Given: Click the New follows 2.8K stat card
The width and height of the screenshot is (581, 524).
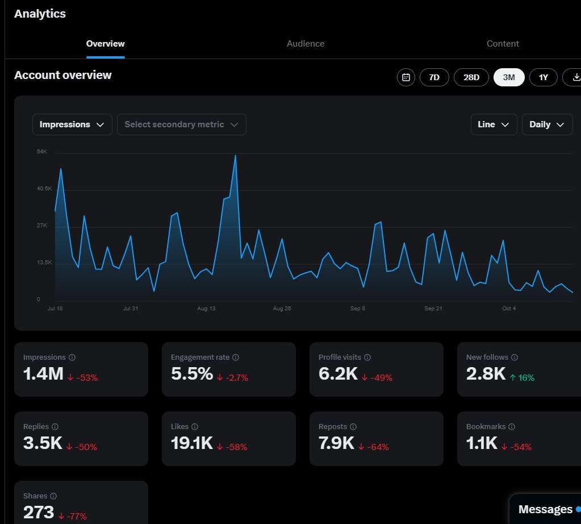Looking at the screenshot, I should pos(519,369).
